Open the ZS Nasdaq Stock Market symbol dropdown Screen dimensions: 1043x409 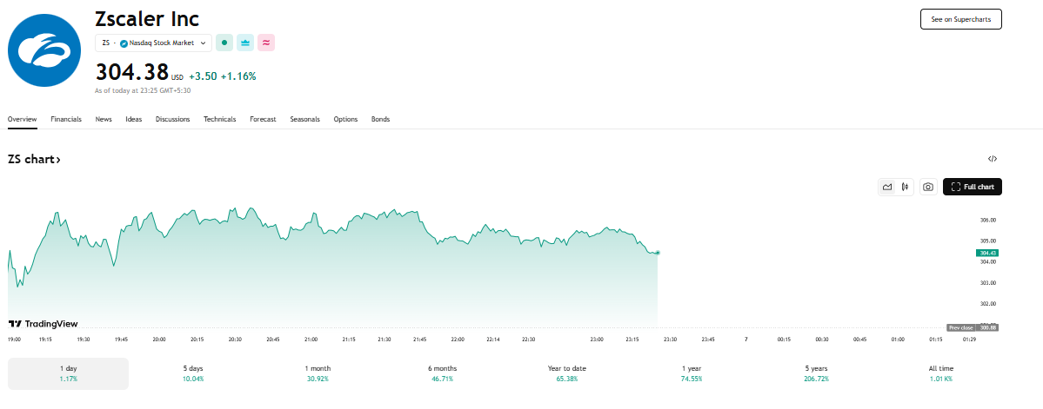pos(154,43)
